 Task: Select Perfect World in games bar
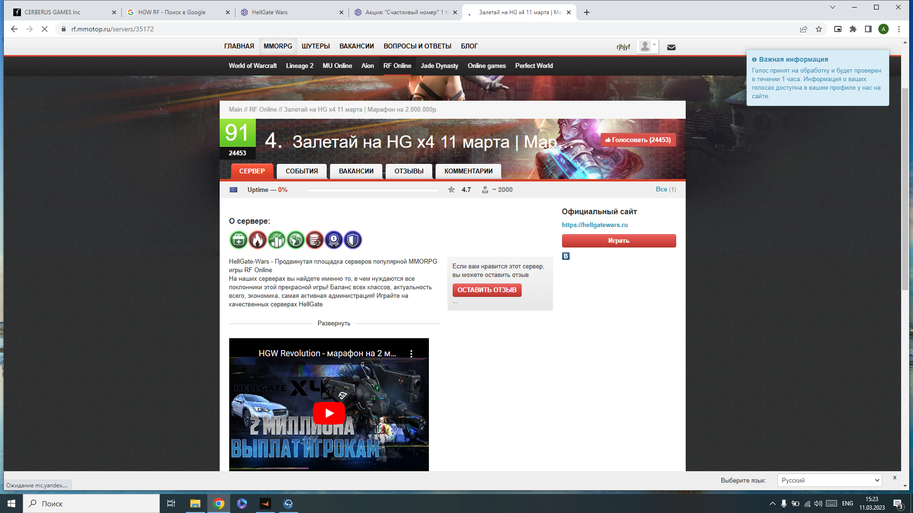534,66
